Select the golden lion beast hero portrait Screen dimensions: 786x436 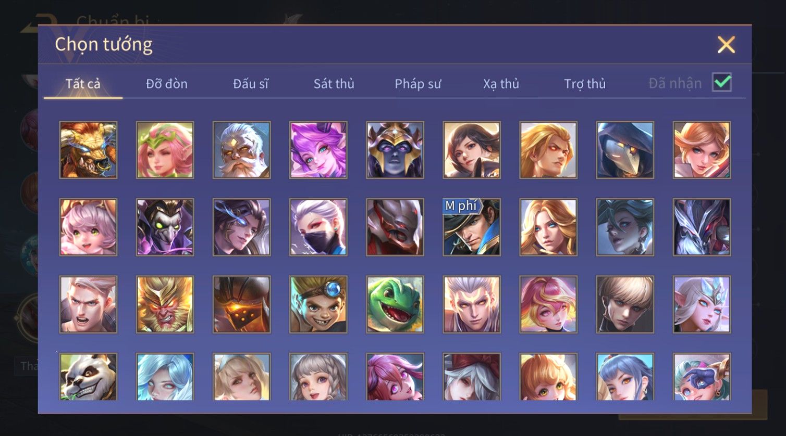pyautogui.click(x=88, y=150)
